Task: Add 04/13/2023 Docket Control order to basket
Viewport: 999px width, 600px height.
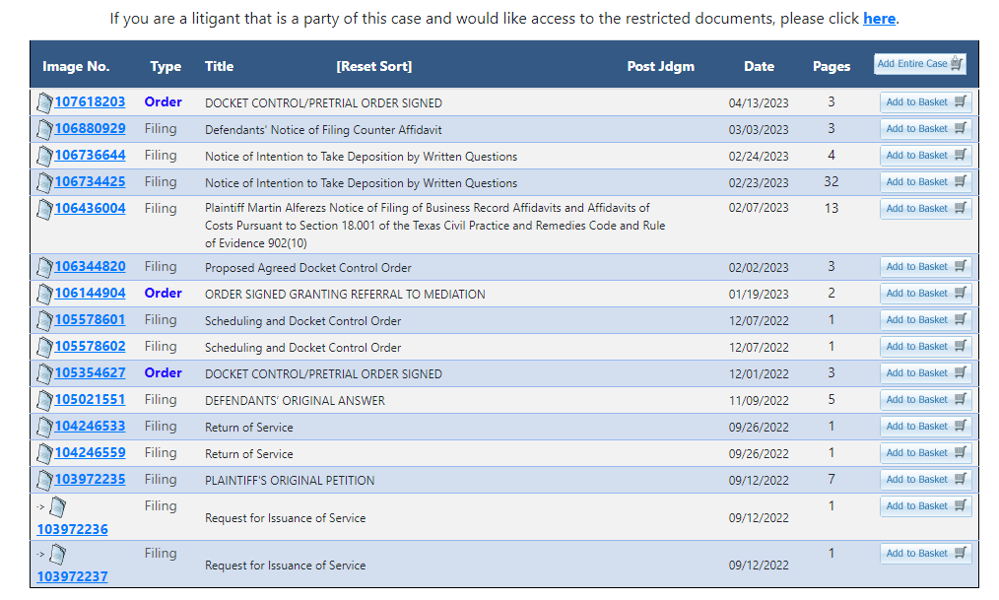Action: coord(926,102)
